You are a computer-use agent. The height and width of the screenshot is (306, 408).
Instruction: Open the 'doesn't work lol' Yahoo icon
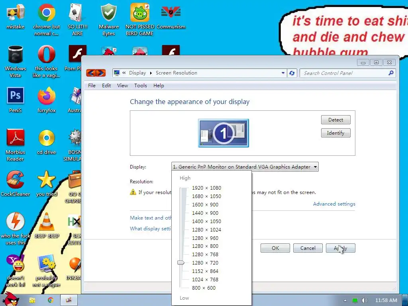tap(16, 271)
